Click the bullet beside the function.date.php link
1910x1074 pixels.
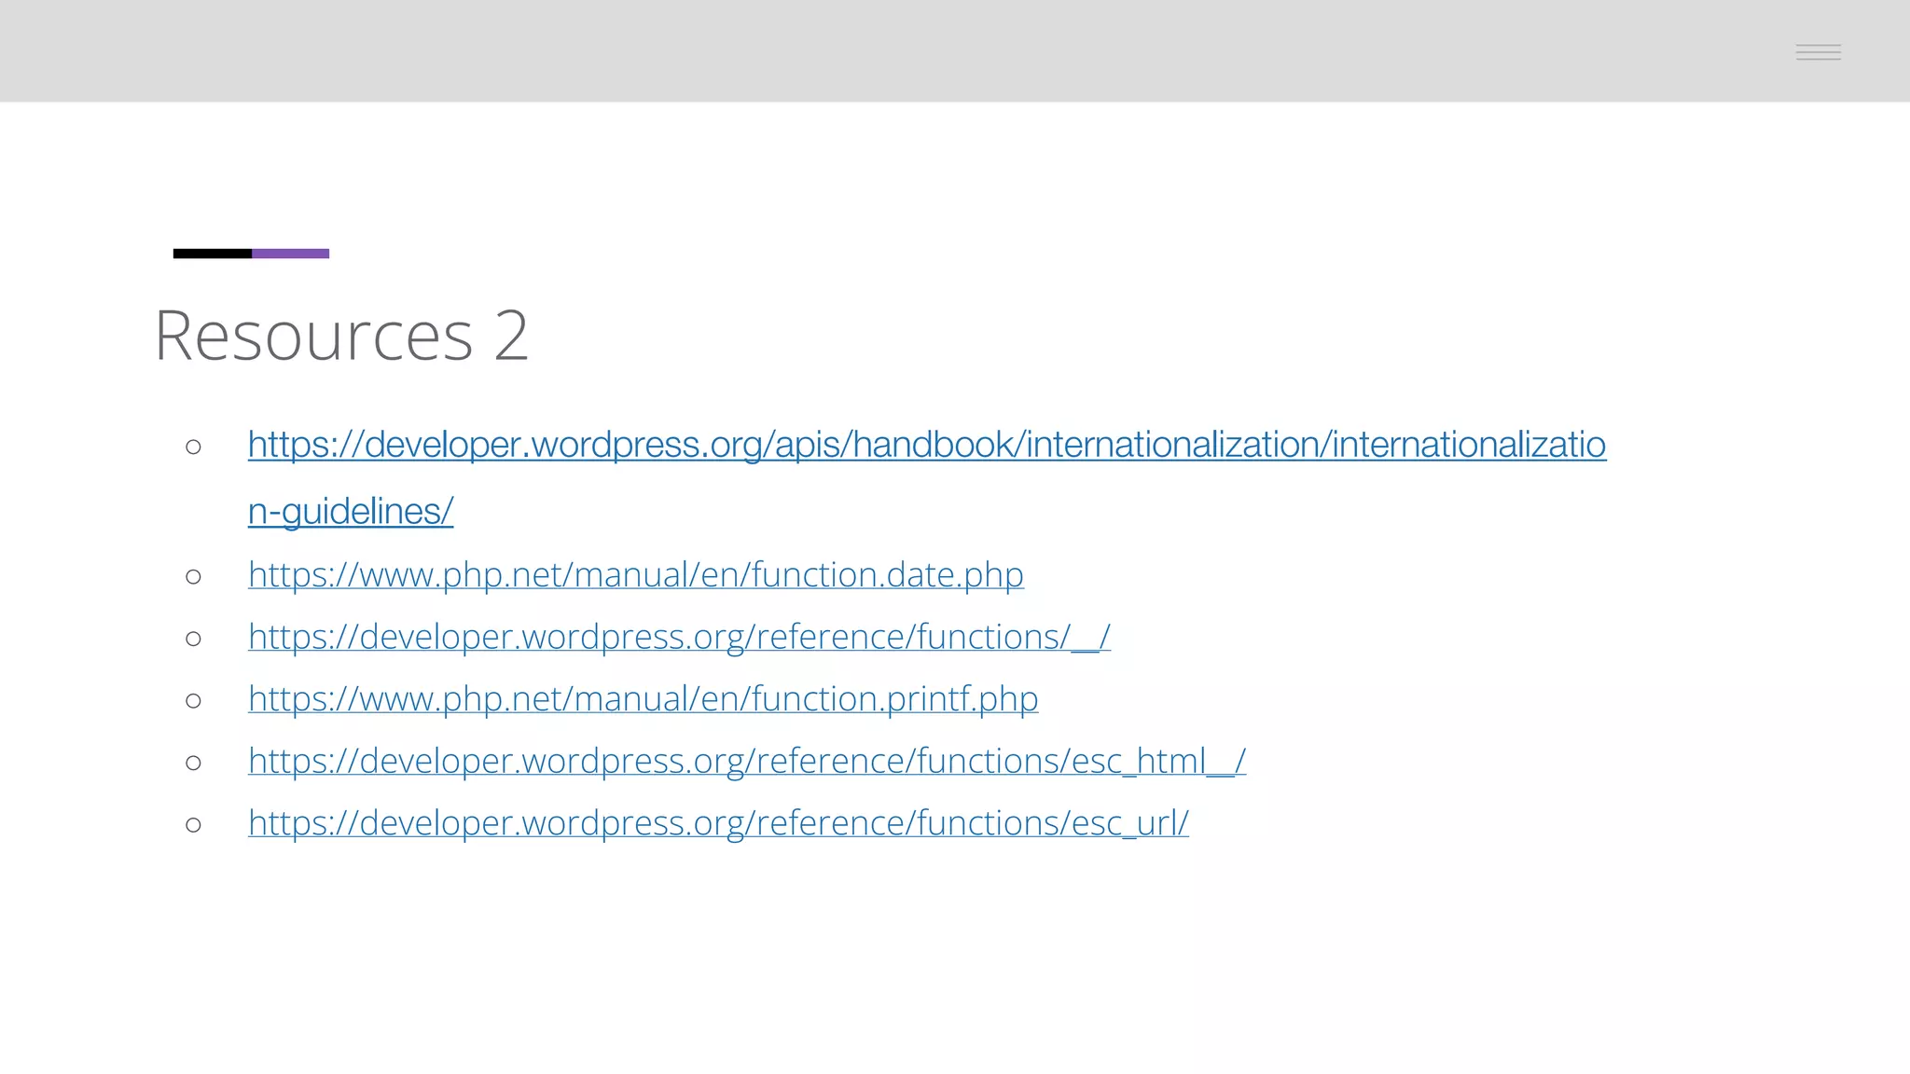193,577
